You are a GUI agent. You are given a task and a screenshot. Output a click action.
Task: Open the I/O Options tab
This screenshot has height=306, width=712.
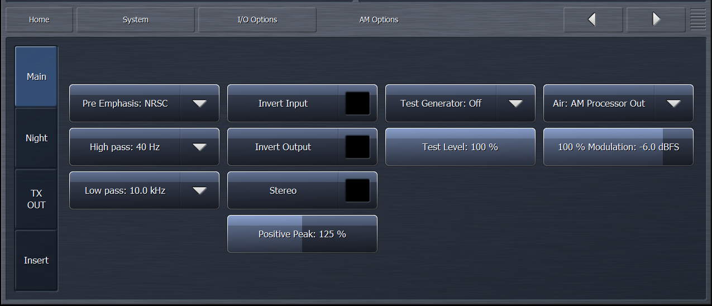point(257,20)
